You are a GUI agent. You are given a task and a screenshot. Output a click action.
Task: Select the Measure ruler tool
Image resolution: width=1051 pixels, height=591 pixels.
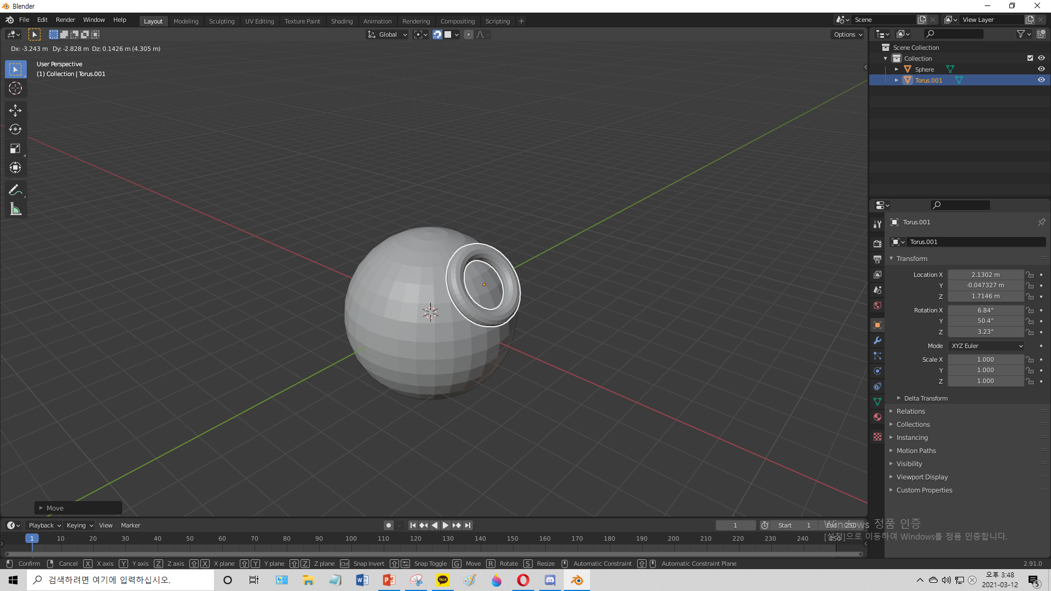(15, 209)
